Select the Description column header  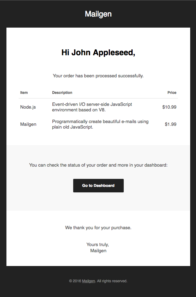point(62,93)
